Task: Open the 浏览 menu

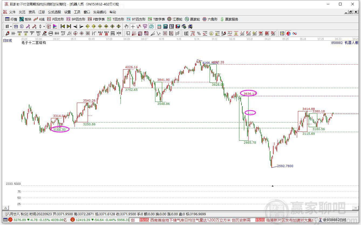Action: click(x=22, y=12)
